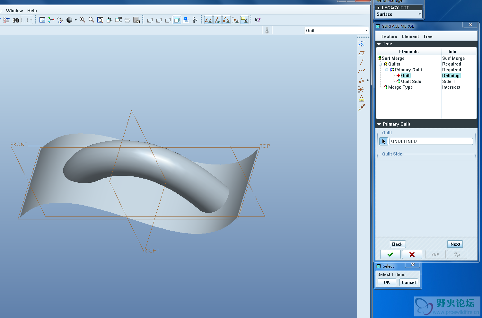The image size is (482, 318).
Task: Switch to Hidden Line display
Action: pyautogui.click(x=159, y=20)
